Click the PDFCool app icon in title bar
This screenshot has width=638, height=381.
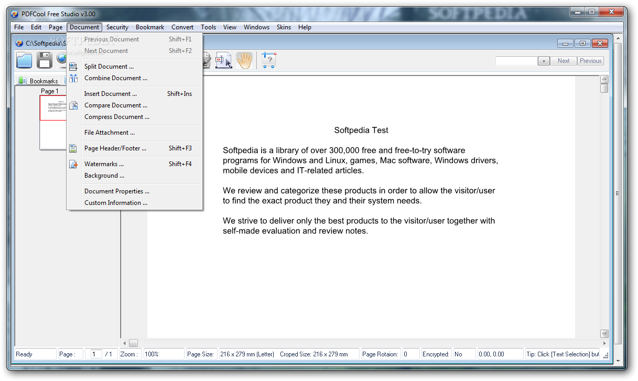point(15,14)
